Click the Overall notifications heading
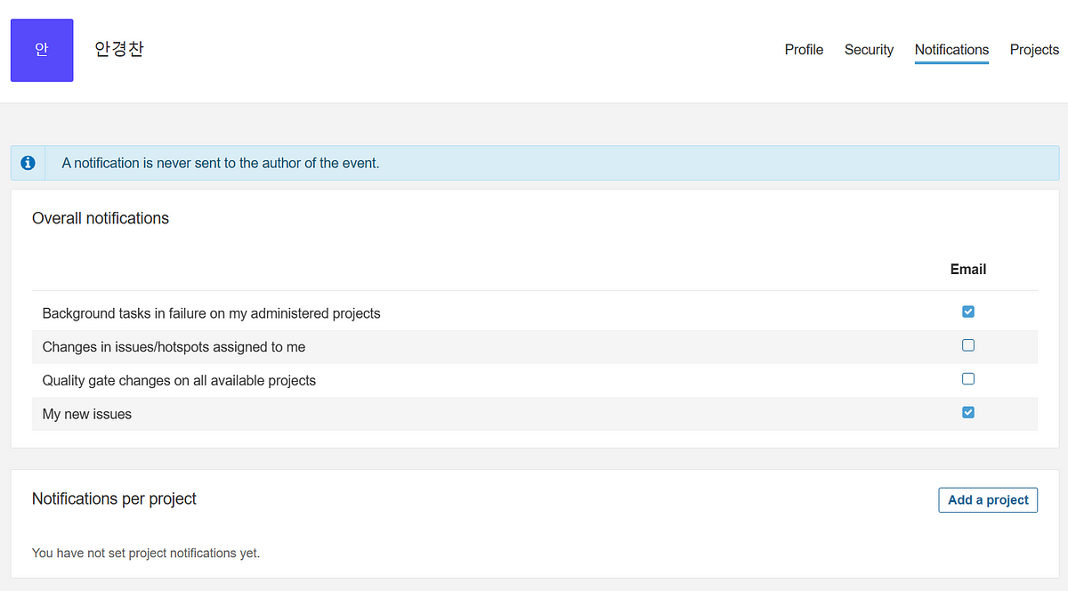1068x591 pixels. [x=101, y=218]
